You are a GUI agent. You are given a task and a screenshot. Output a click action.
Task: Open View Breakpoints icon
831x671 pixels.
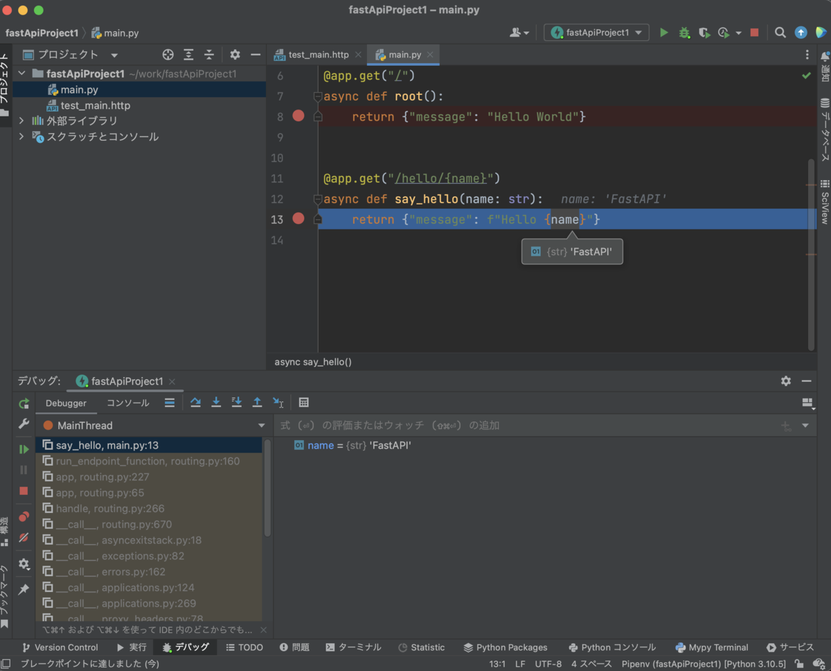24,516
